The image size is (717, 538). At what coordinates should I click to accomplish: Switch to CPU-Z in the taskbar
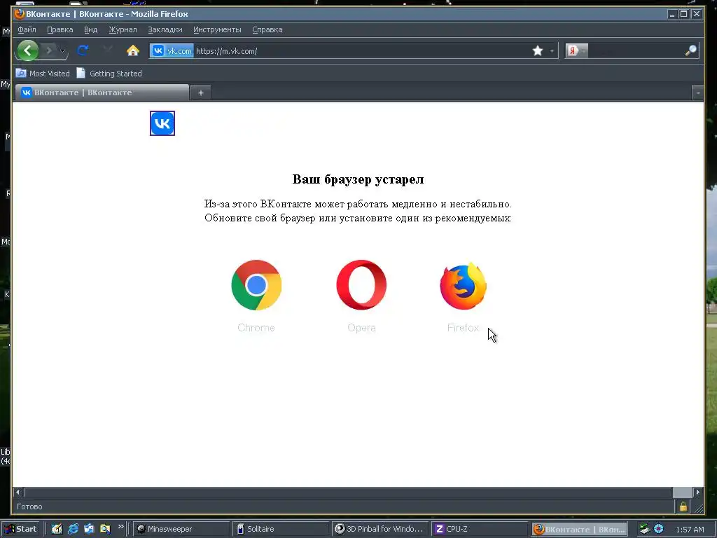click(479, 529)
